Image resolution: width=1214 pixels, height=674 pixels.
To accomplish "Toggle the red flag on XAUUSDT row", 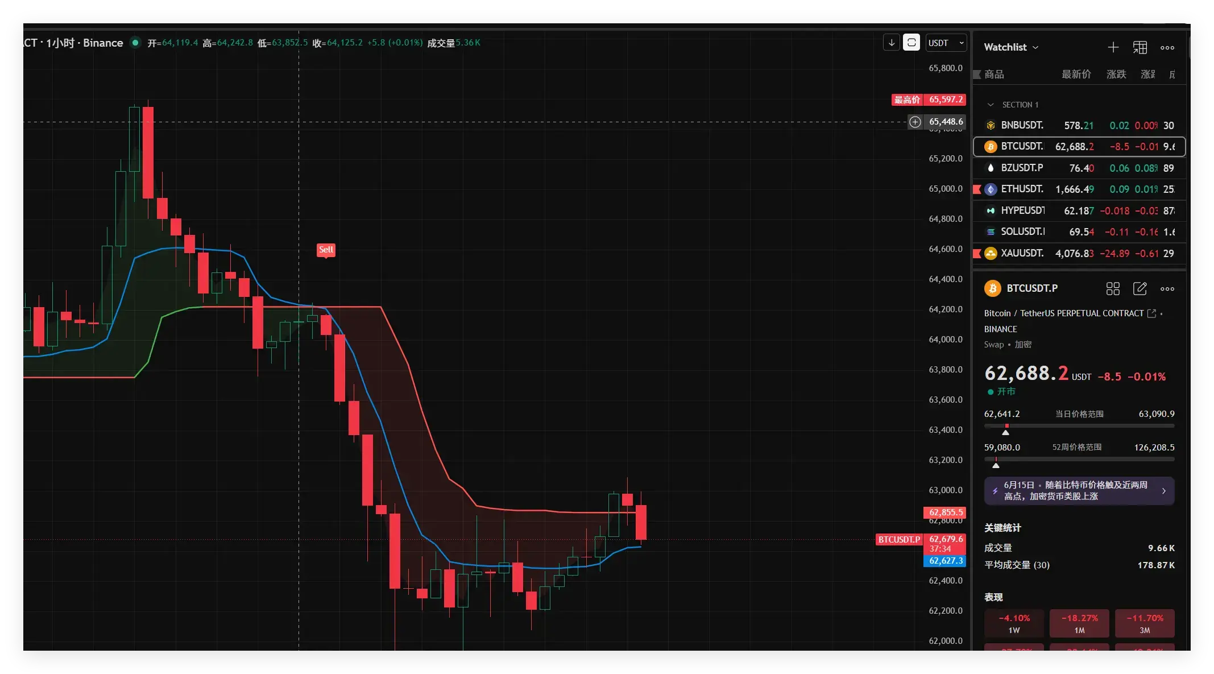I will point(977,253).
